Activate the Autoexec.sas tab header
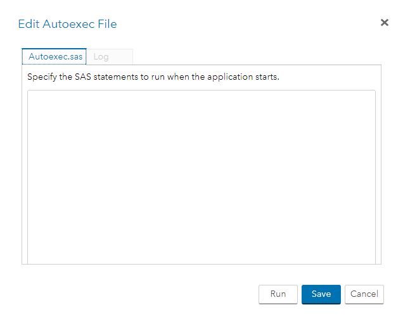Screen dimensions: 403x319 tap(54, 56)
